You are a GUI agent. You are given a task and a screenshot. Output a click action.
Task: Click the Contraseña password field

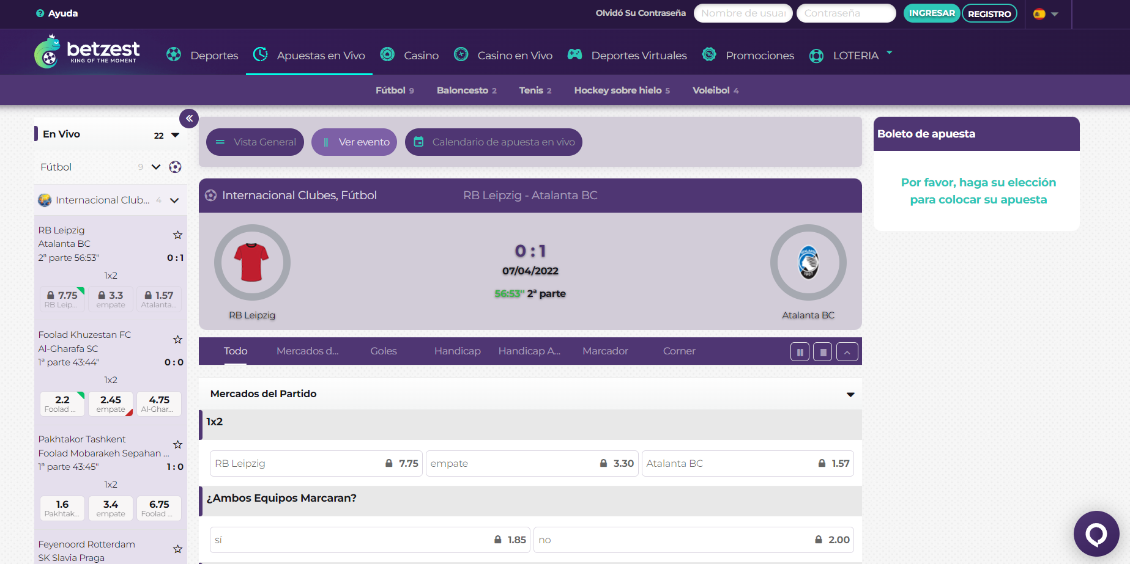(x=846, y=13)
